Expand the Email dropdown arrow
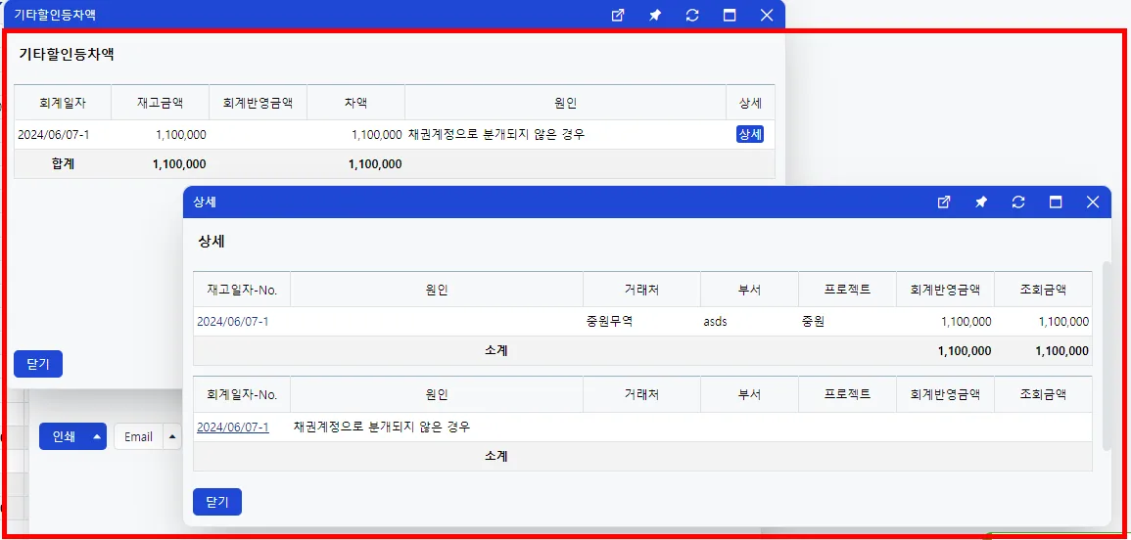Screen dimensions: 1131x540 tap(171, 436)
